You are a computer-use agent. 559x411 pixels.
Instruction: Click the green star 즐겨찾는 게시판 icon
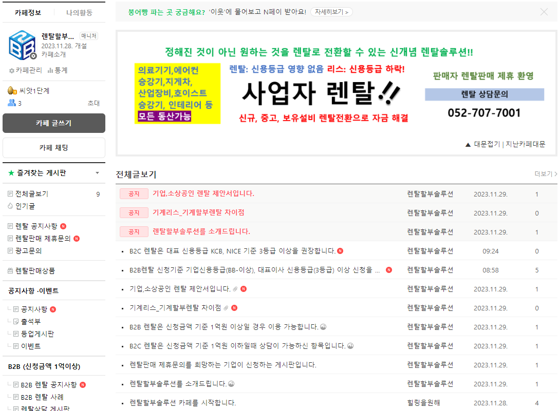pos(11,173)
